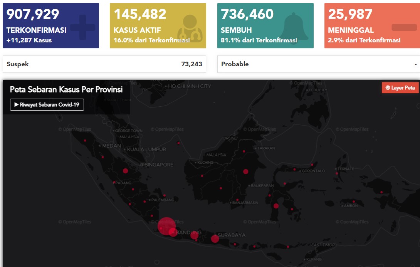Click the red circle on Riau in central Sumatra
This screenshot has height=267, width=420.
click(x=125, y=171)
